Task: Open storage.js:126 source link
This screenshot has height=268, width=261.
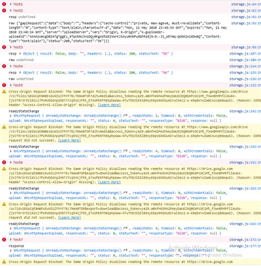Action: click(245, 79)
